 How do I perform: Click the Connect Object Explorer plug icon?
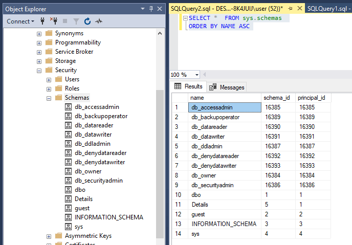tap(43, 21)
